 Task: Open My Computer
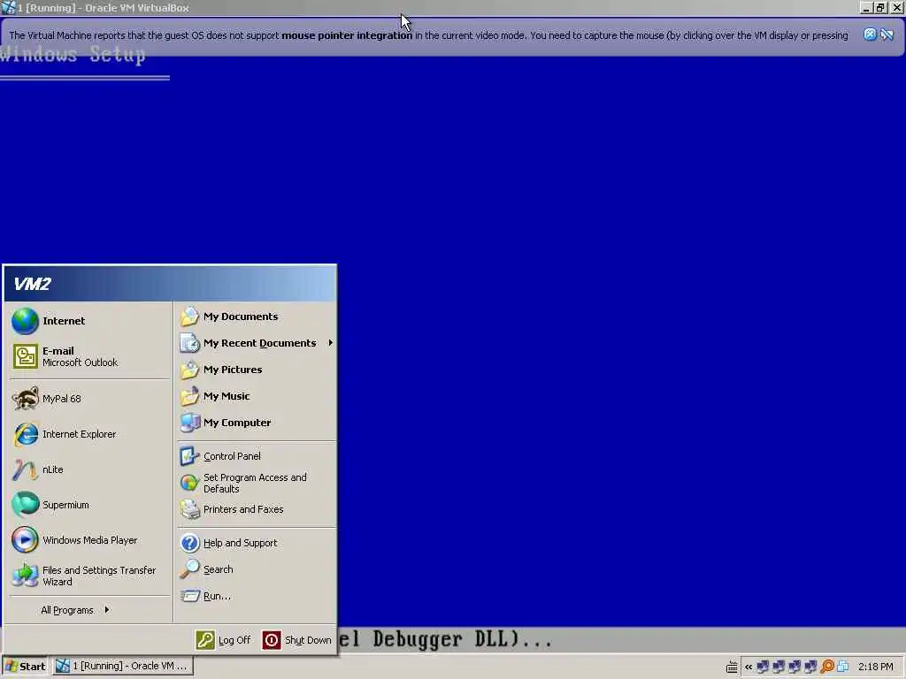(x=256, y=423)
